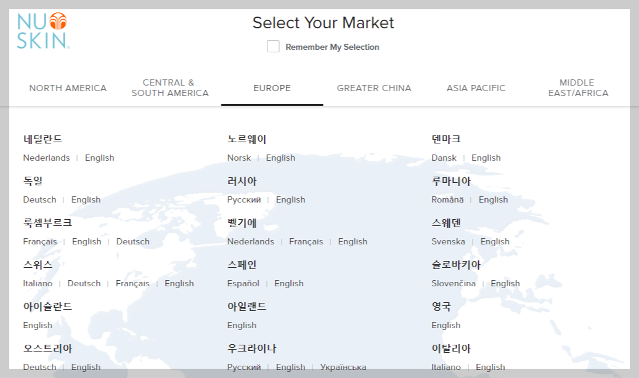Pick Français under 벨기에
This screenshot has width=639, height=378.
coord(306,241)
